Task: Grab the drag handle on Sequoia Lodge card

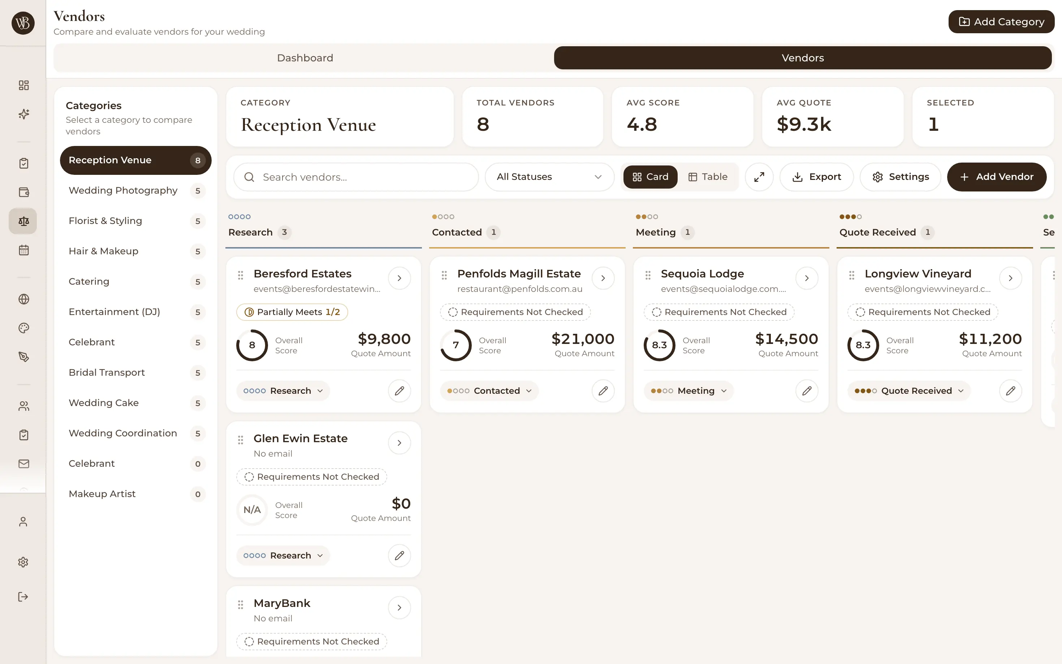Action: (x=648, y=275)
